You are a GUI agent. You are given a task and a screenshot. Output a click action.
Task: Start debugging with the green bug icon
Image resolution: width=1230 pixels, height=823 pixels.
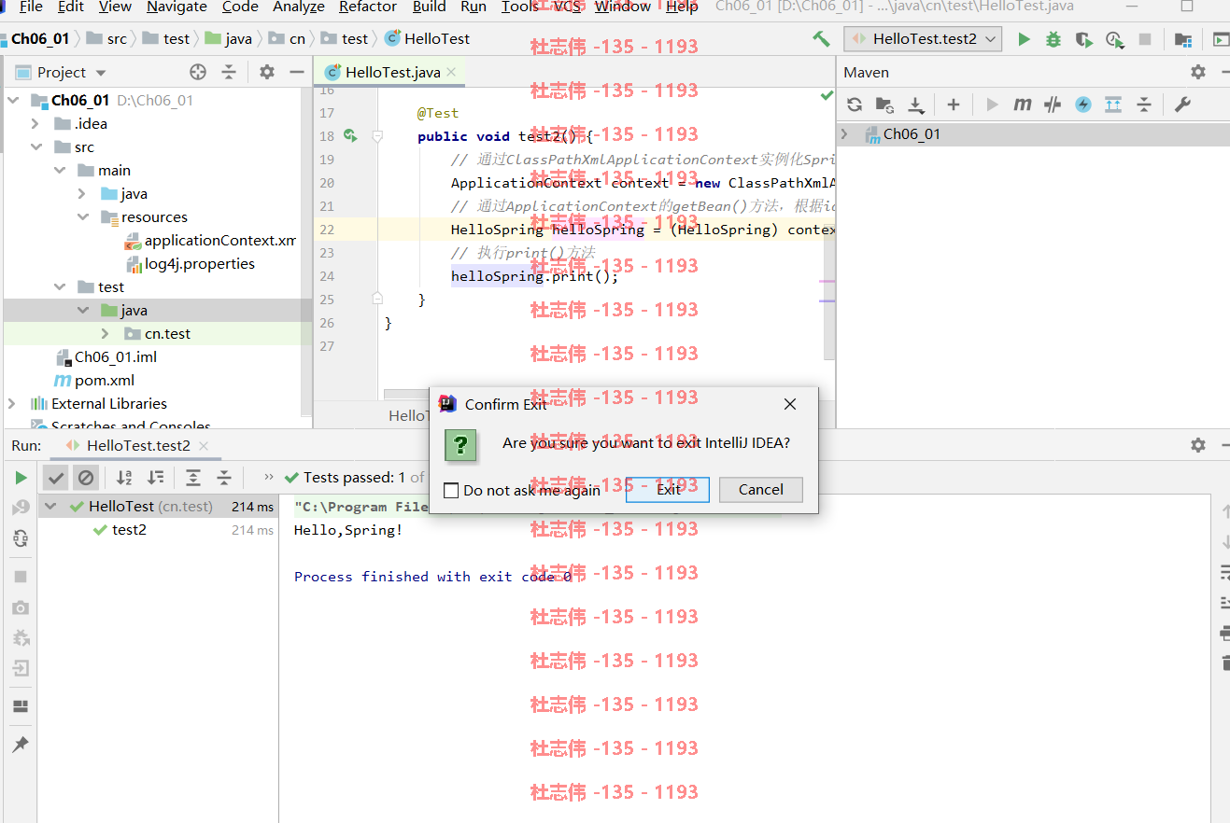1053,39
